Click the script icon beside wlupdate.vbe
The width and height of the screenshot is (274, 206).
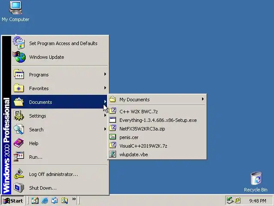click(113, 154)
